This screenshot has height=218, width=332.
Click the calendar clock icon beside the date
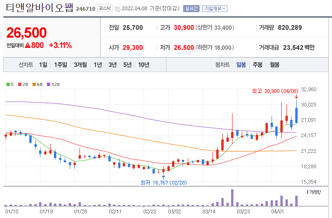pyautogui.click(x=118, y=9)
